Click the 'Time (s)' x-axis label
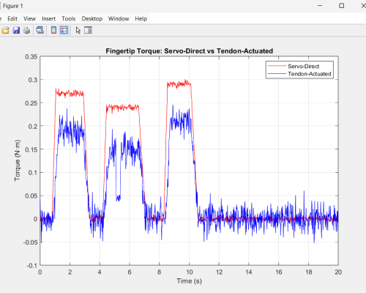The width and height of the screenshot is (366, 293). [189, 281]
